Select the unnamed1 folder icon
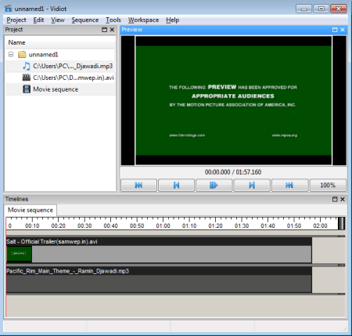This screenshot has width=352, height=336. [x=22, y=54]
